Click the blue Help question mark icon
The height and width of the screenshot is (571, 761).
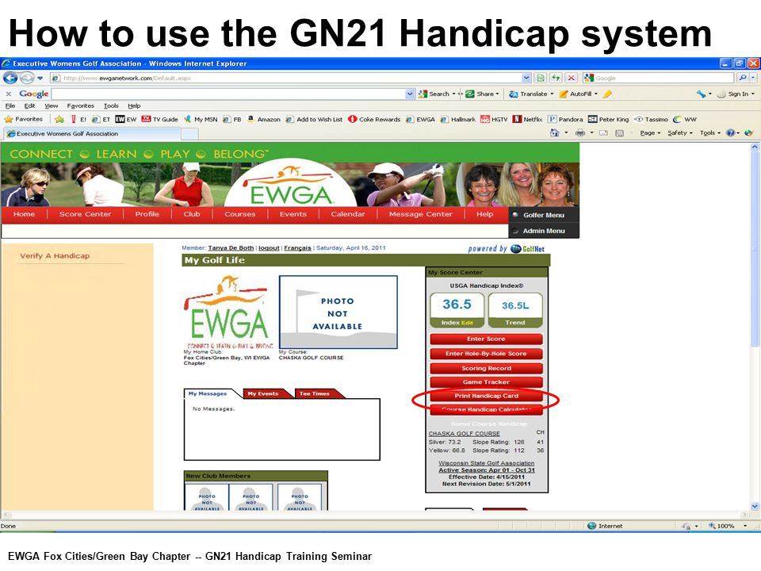point(730,133)
